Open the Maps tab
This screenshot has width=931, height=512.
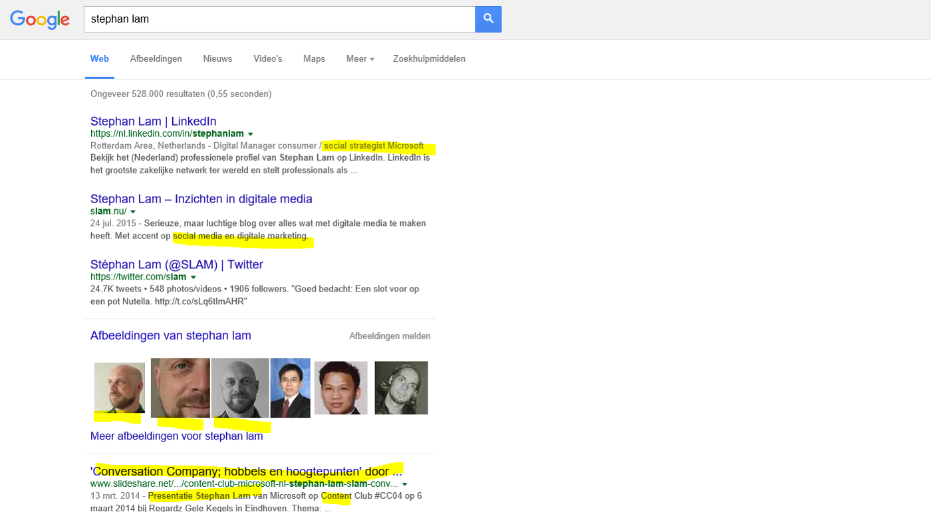pyautogui.click(x=314, y=59)
